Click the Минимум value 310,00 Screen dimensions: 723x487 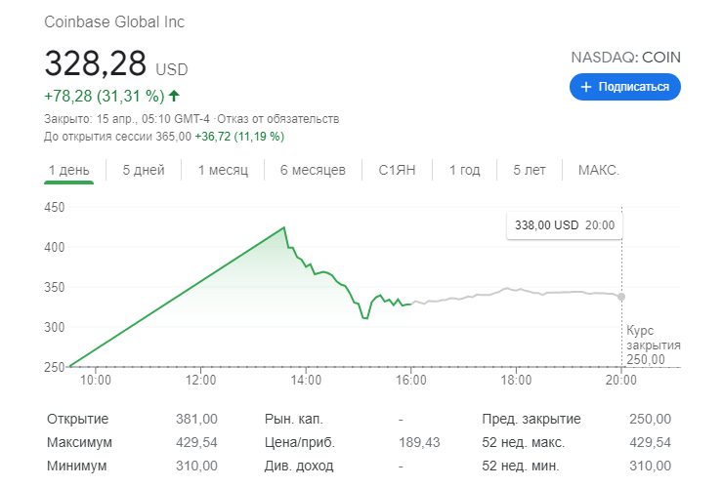[196, 466]
